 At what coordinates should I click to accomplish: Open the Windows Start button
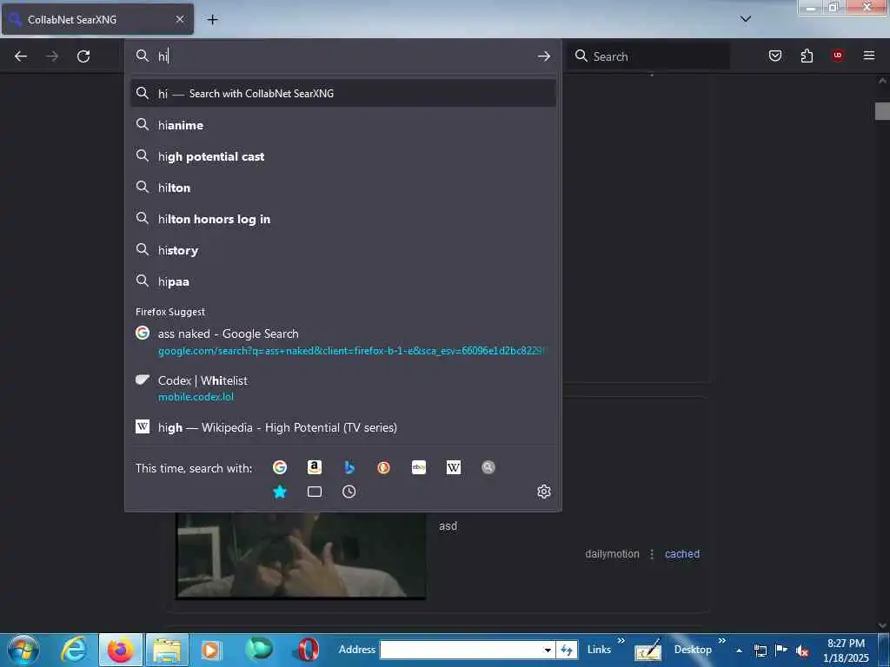pos(23,650)
